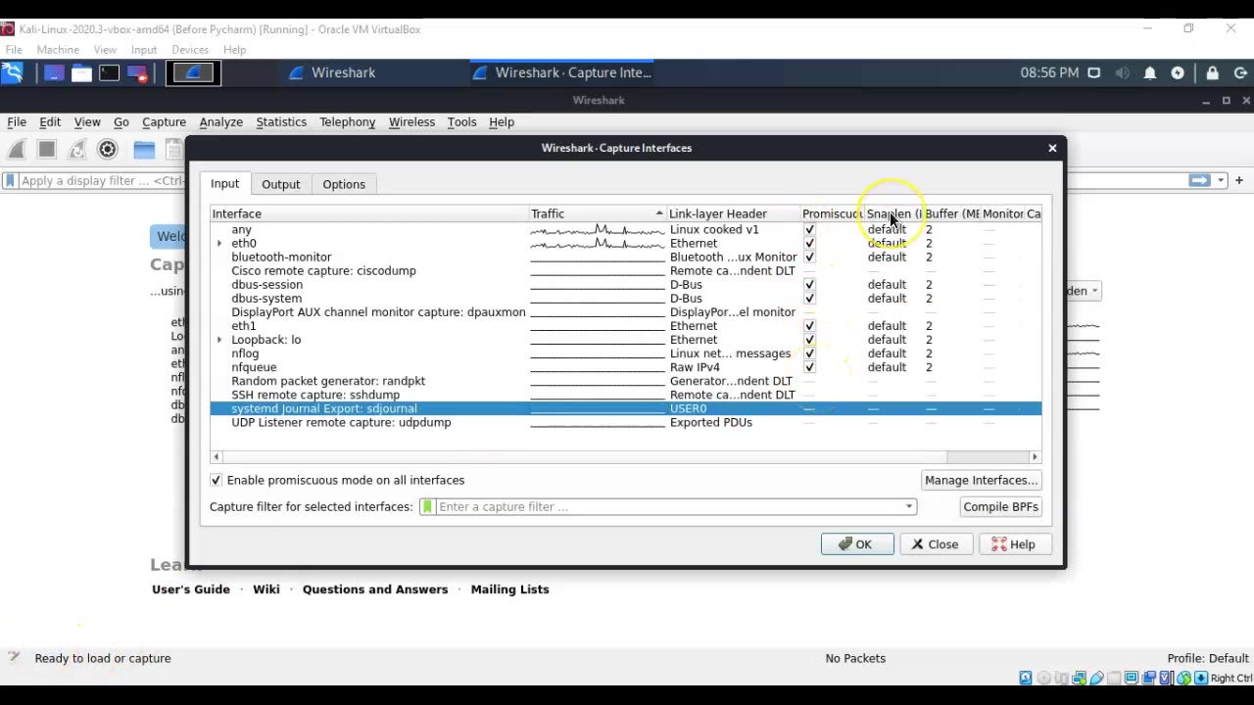Start capturing packets with shark fin icon

pos(17,150)
